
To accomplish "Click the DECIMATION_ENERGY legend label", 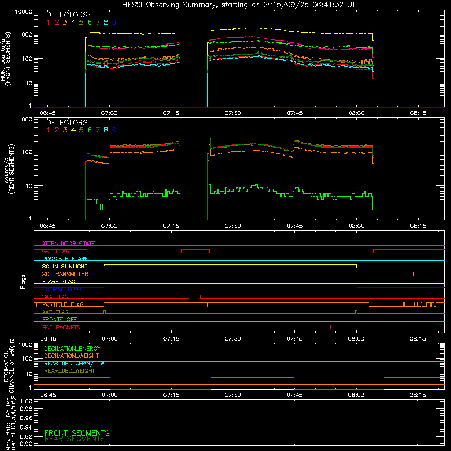I will (x=72, y=348).
